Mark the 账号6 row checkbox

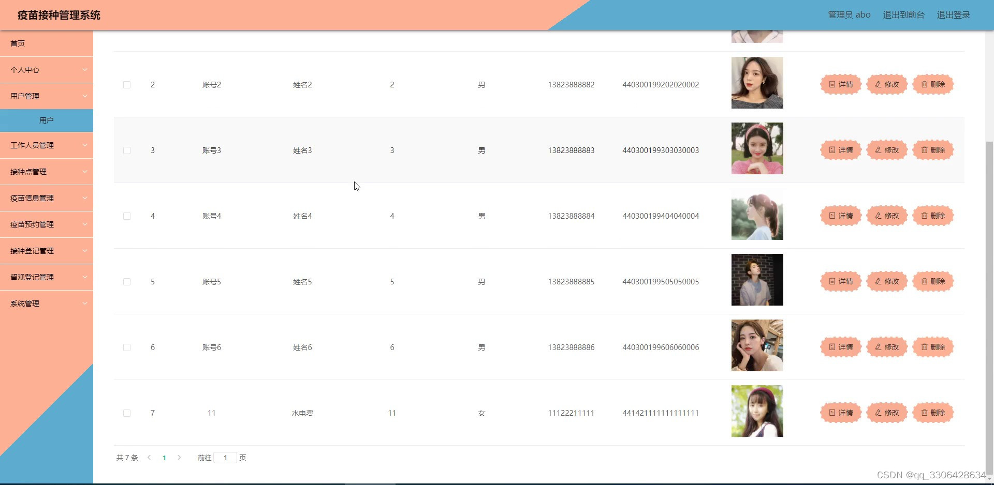click(x=127, y=347)
